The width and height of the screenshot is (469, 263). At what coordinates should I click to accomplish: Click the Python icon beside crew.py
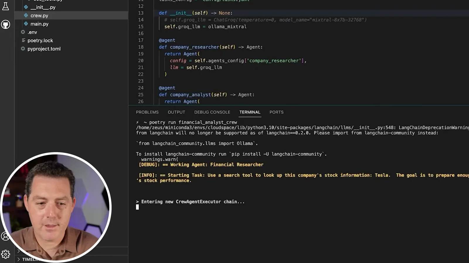(x=26, y=15)
